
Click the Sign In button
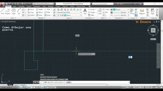click(120, 4)
